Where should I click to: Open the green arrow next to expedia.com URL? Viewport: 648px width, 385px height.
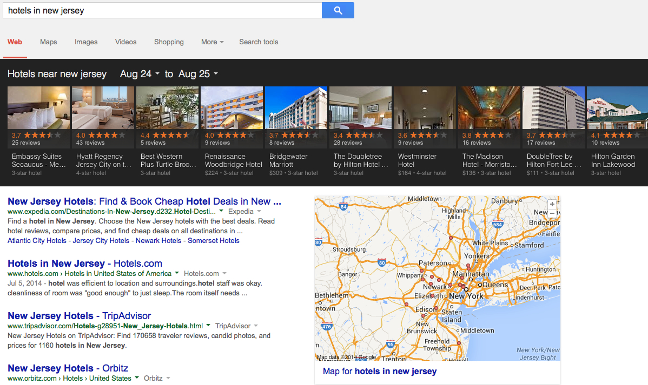(x=221, y=211)
